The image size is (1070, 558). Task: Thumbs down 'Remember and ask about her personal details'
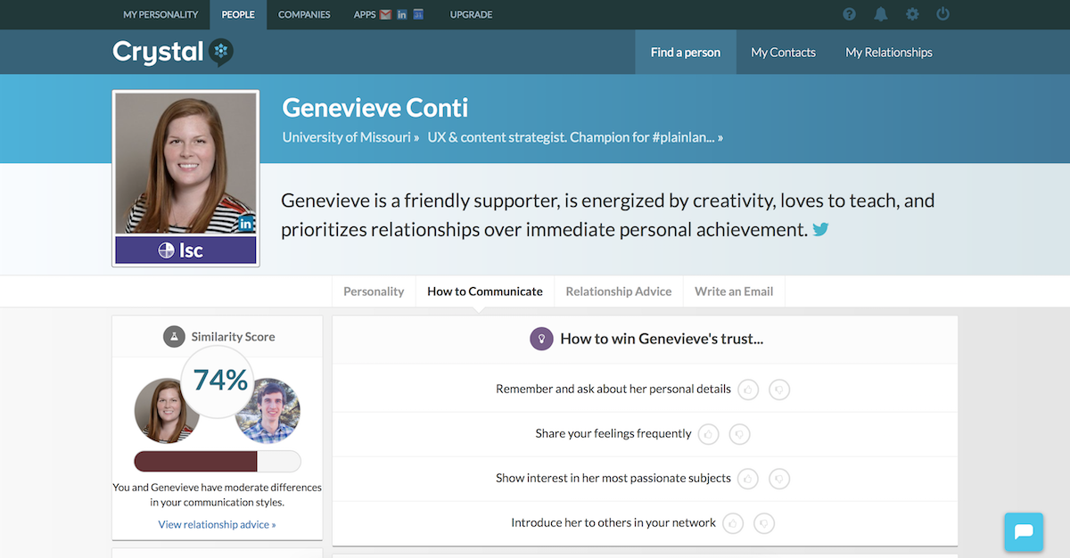click(x=779, y=390)
